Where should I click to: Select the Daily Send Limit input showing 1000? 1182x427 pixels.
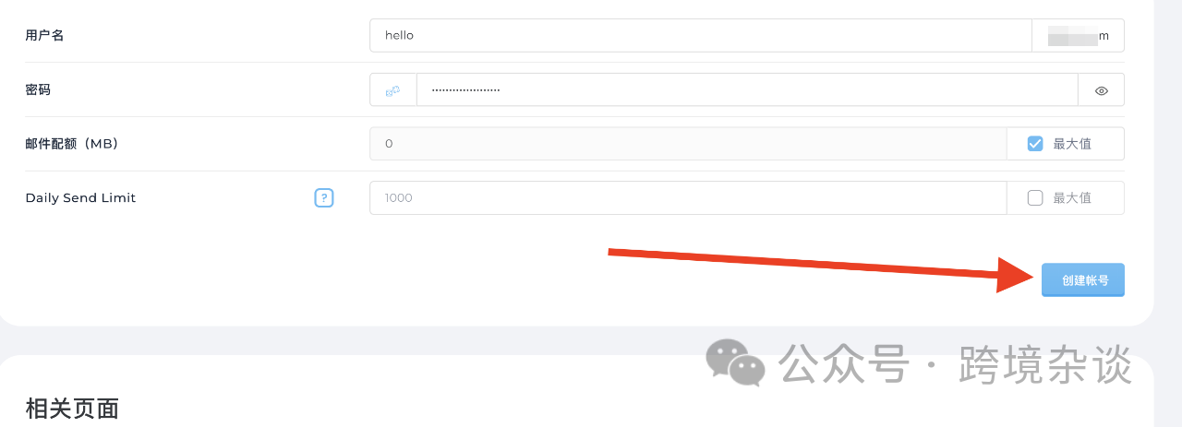(688, 197)
